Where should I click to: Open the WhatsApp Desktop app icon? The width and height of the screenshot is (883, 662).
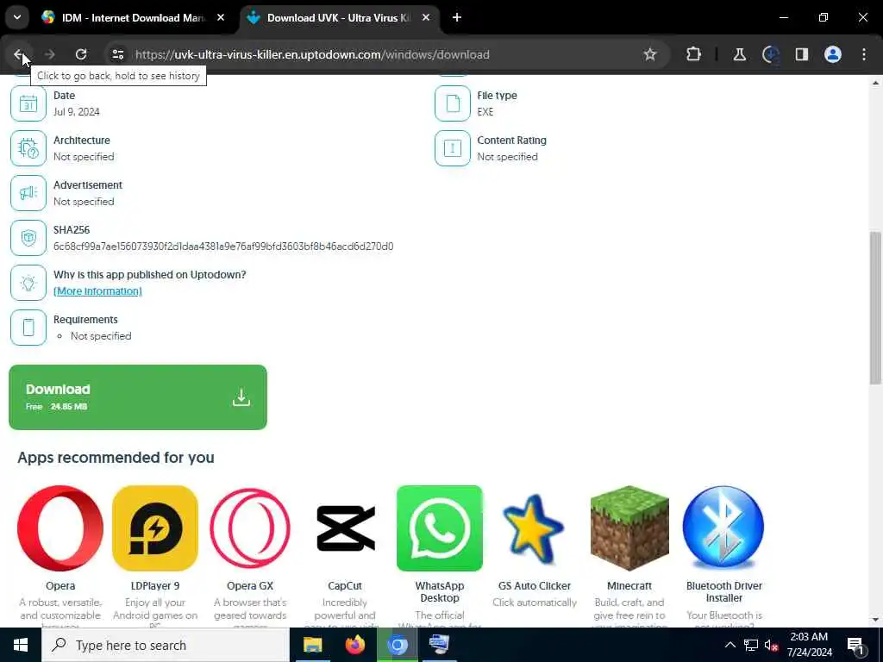click(x=439, y=528)
